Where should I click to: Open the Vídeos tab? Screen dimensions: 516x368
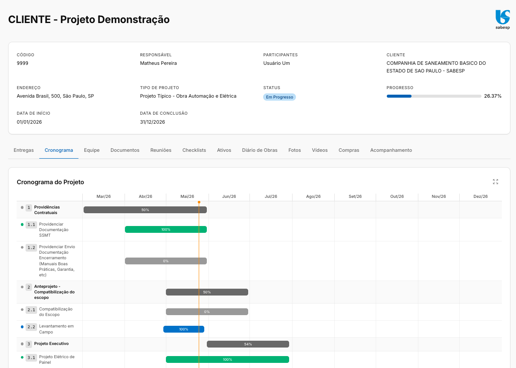point(320,150)
